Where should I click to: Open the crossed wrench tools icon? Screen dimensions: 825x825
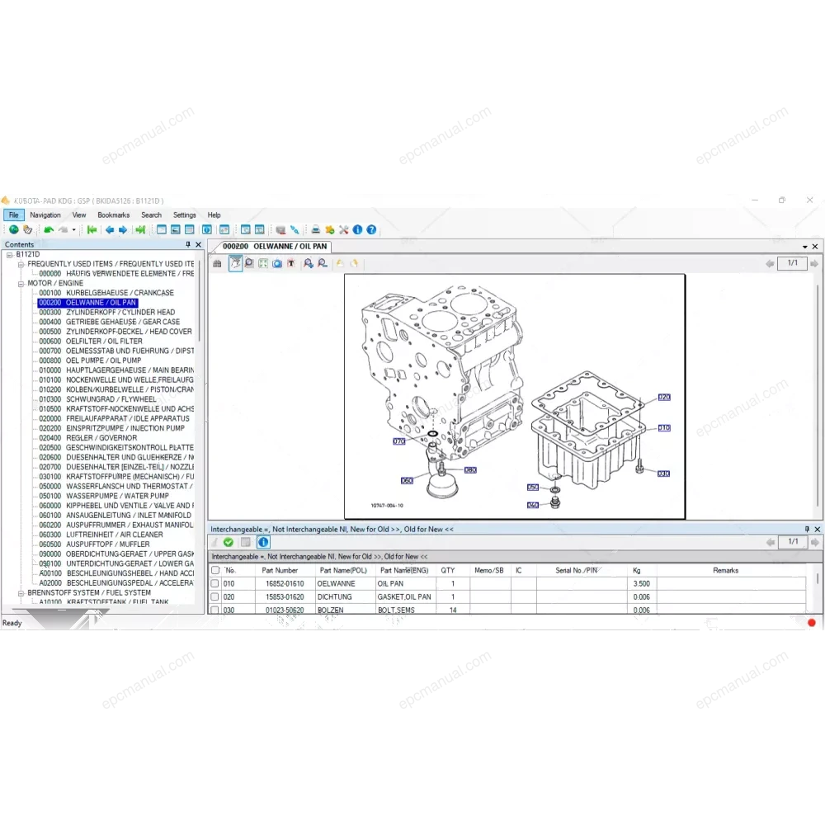pos(343,230)
